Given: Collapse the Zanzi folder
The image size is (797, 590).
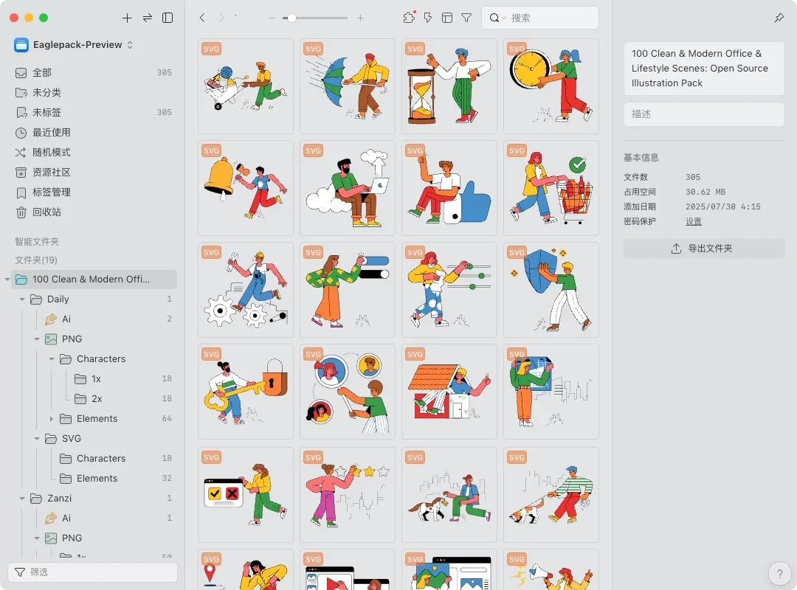Looking at the screenshot, I should click(x=22, y=499).
